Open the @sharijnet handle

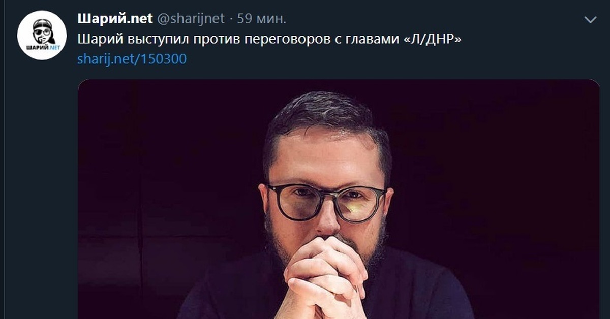191,19
